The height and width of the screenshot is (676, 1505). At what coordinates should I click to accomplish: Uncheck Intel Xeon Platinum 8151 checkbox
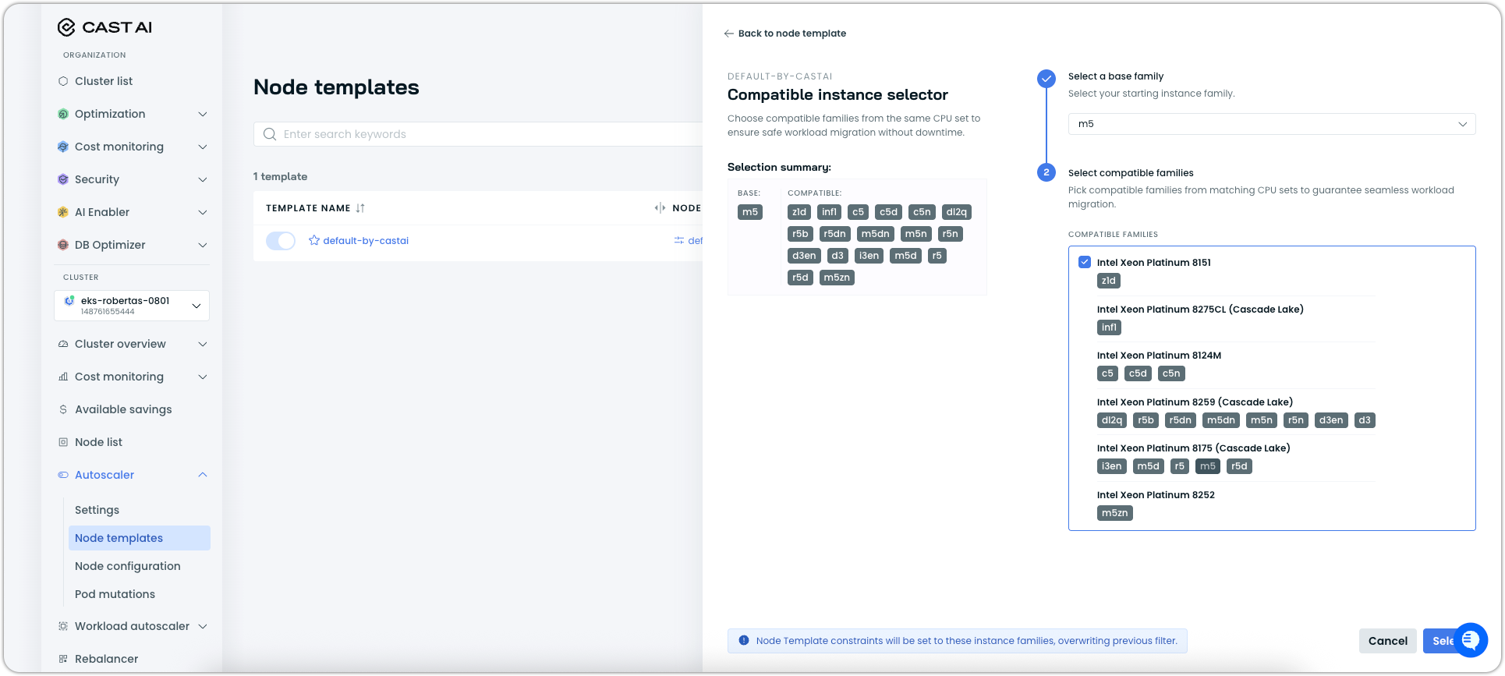[1084, 262]
